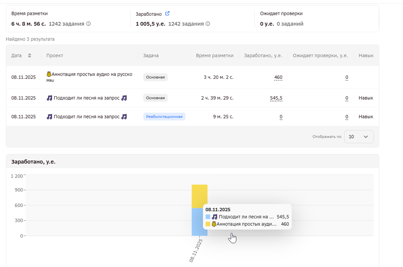Click the 08.11.2025 label on chart axis
Image resolution: width=403 pixels, height=267 pixels.
195,250
